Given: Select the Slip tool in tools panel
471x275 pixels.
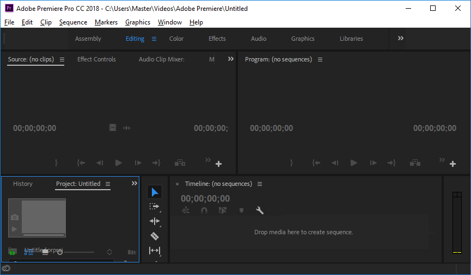Looking at the screenshot, I should click(x=155, y=251).
